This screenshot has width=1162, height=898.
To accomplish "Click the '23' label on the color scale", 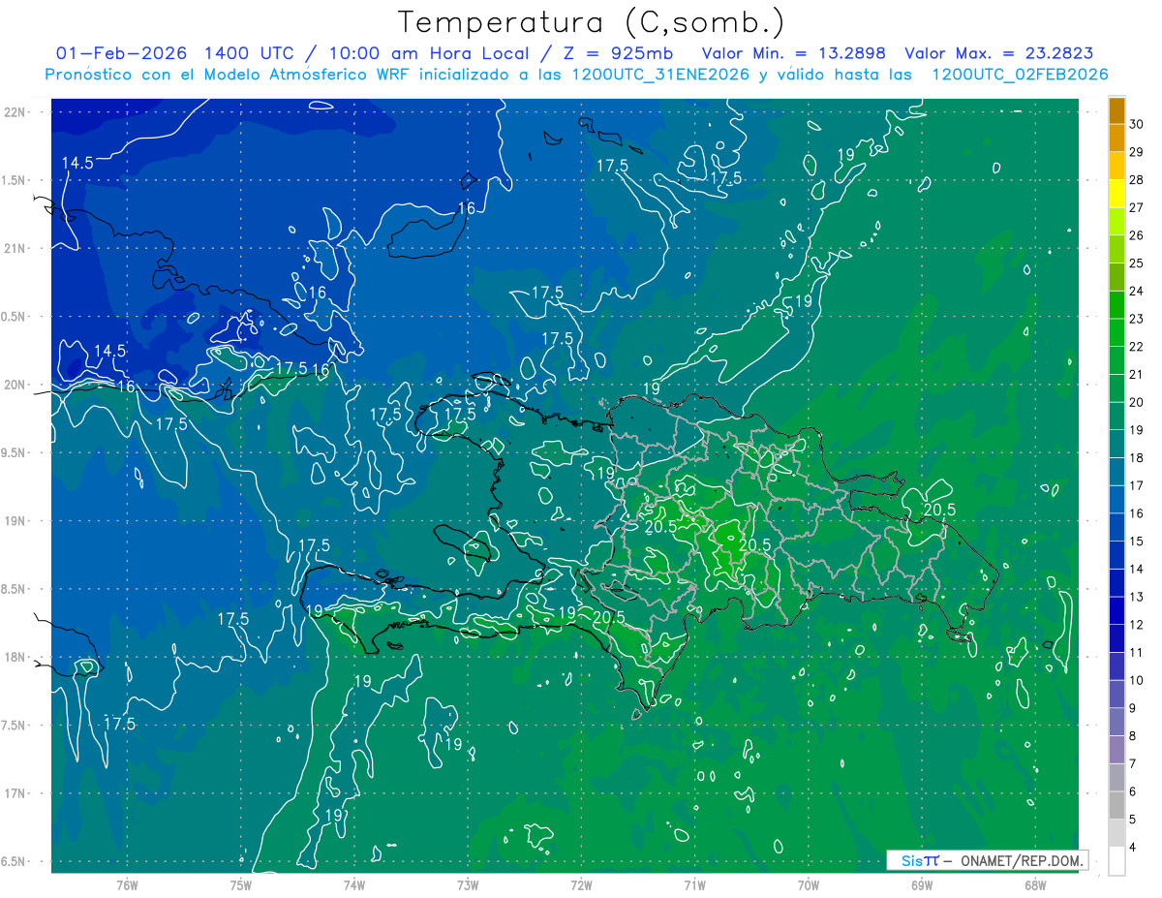I will (x=1137, y=319).
